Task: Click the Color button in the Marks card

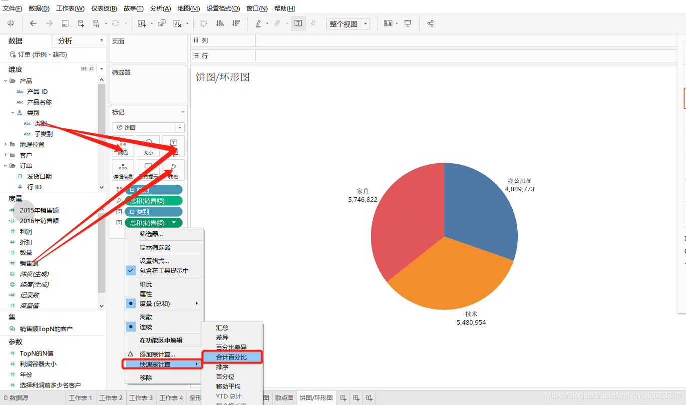Action: click(123, 146)
